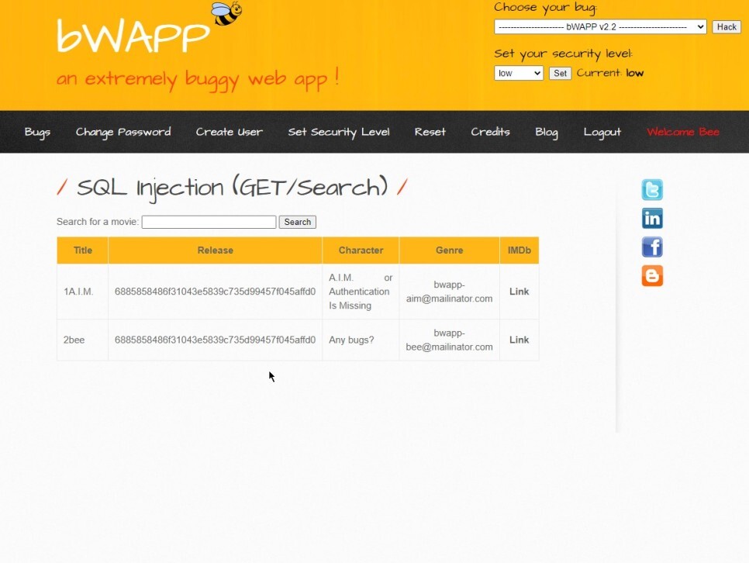This screenshot has height=563, width=749.
Task: Click bwapp-aim@mailinator.com email cell
Action: tap(449, 292)
